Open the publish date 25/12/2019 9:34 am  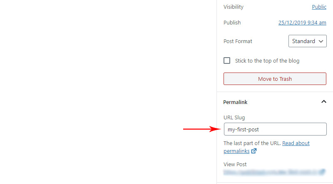(x=302, y=23)
